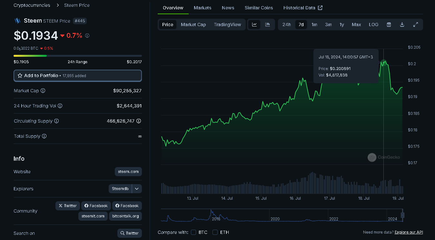Select the 1y time range
Viewport: 435px width, 240px height.
coord(342,25)
